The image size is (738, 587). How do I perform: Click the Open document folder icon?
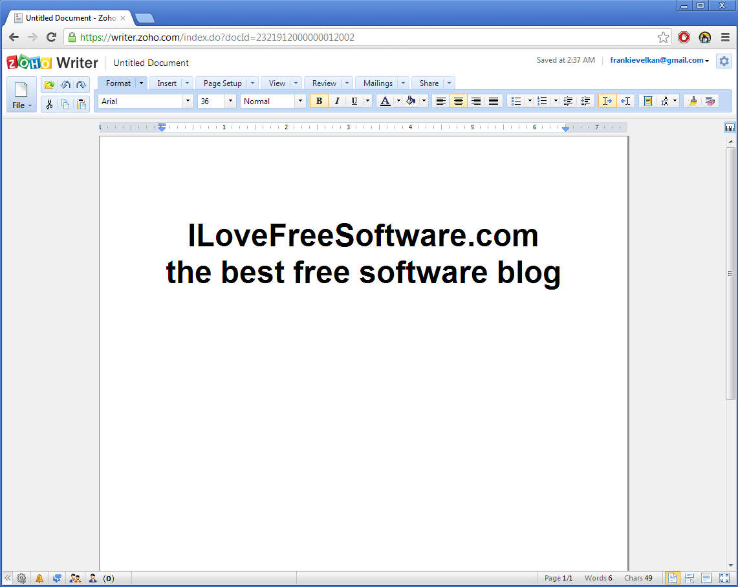pos(49,85)
